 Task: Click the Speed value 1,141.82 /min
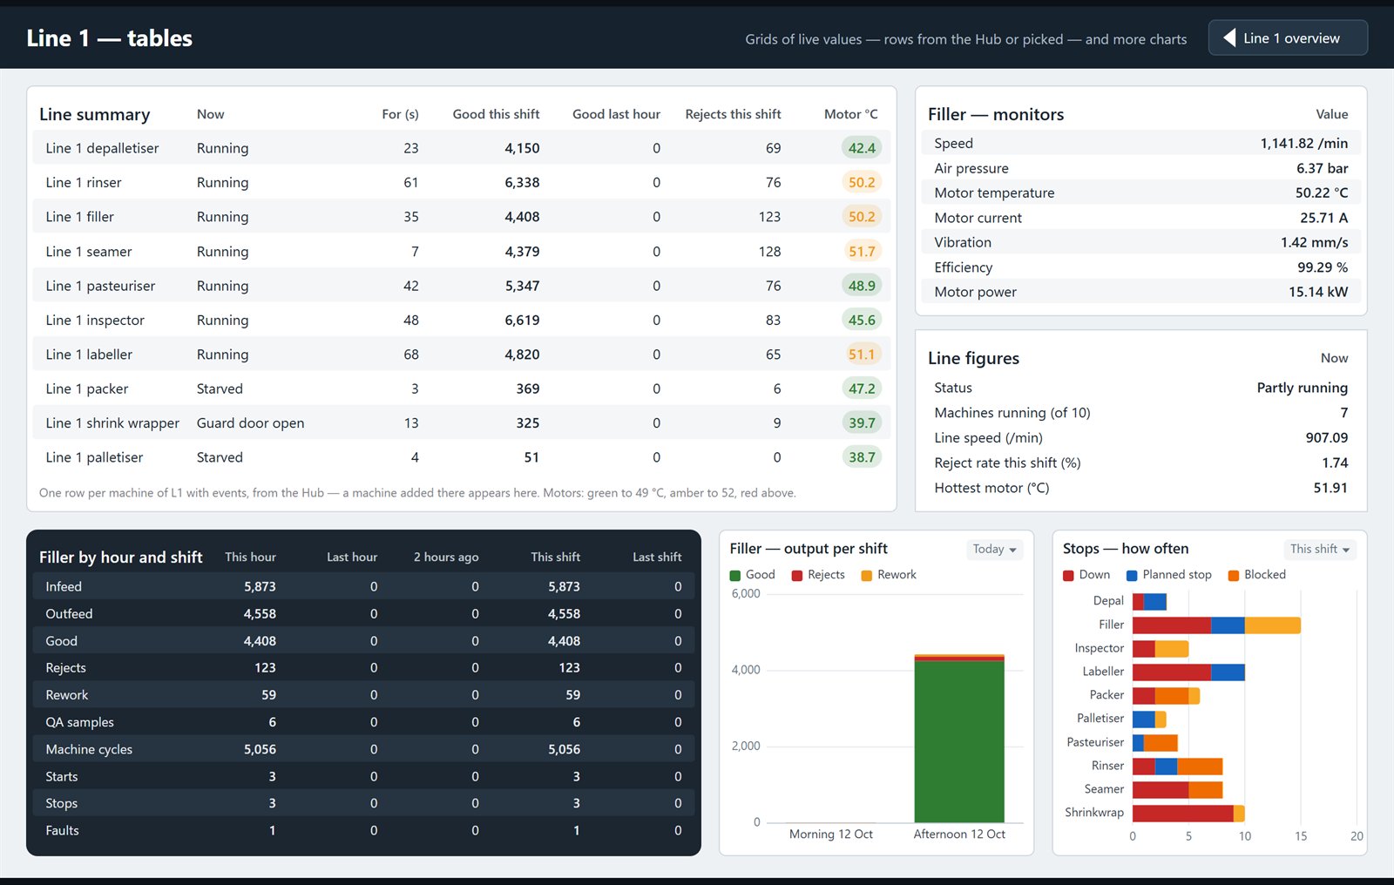(1303, 143)
